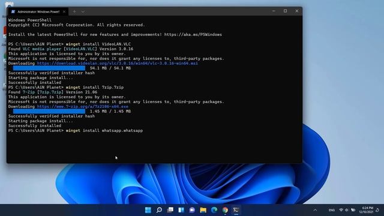Click the 7-zip download URL link
384x216 pixels.
point(83,107)
